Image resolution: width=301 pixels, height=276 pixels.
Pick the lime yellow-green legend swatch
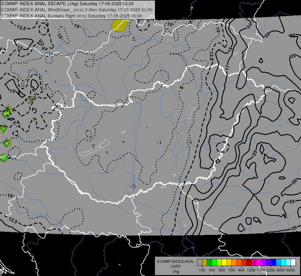pyautogui.click(x=220, y=263)
